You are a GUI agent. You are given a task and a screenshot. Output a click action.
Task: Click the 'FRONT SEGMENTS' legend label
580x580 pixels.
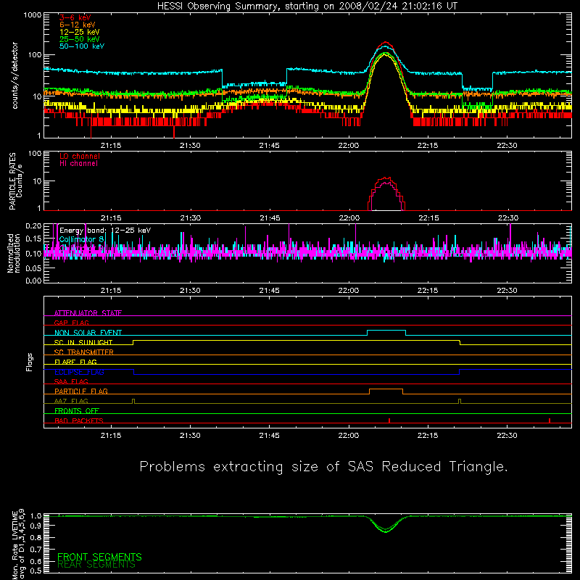[99, 557]
